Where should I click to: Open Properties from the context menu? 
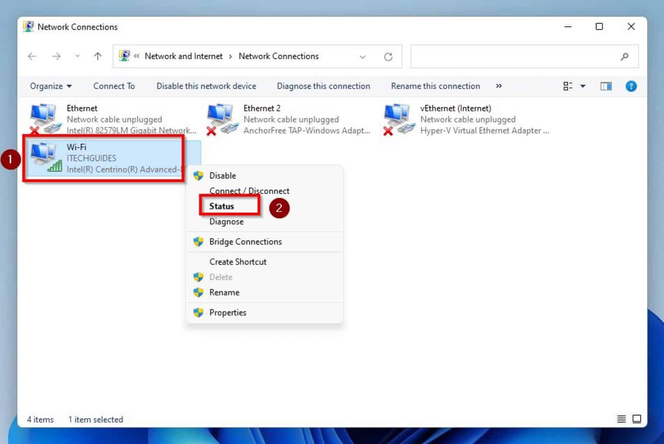point(228,312)
